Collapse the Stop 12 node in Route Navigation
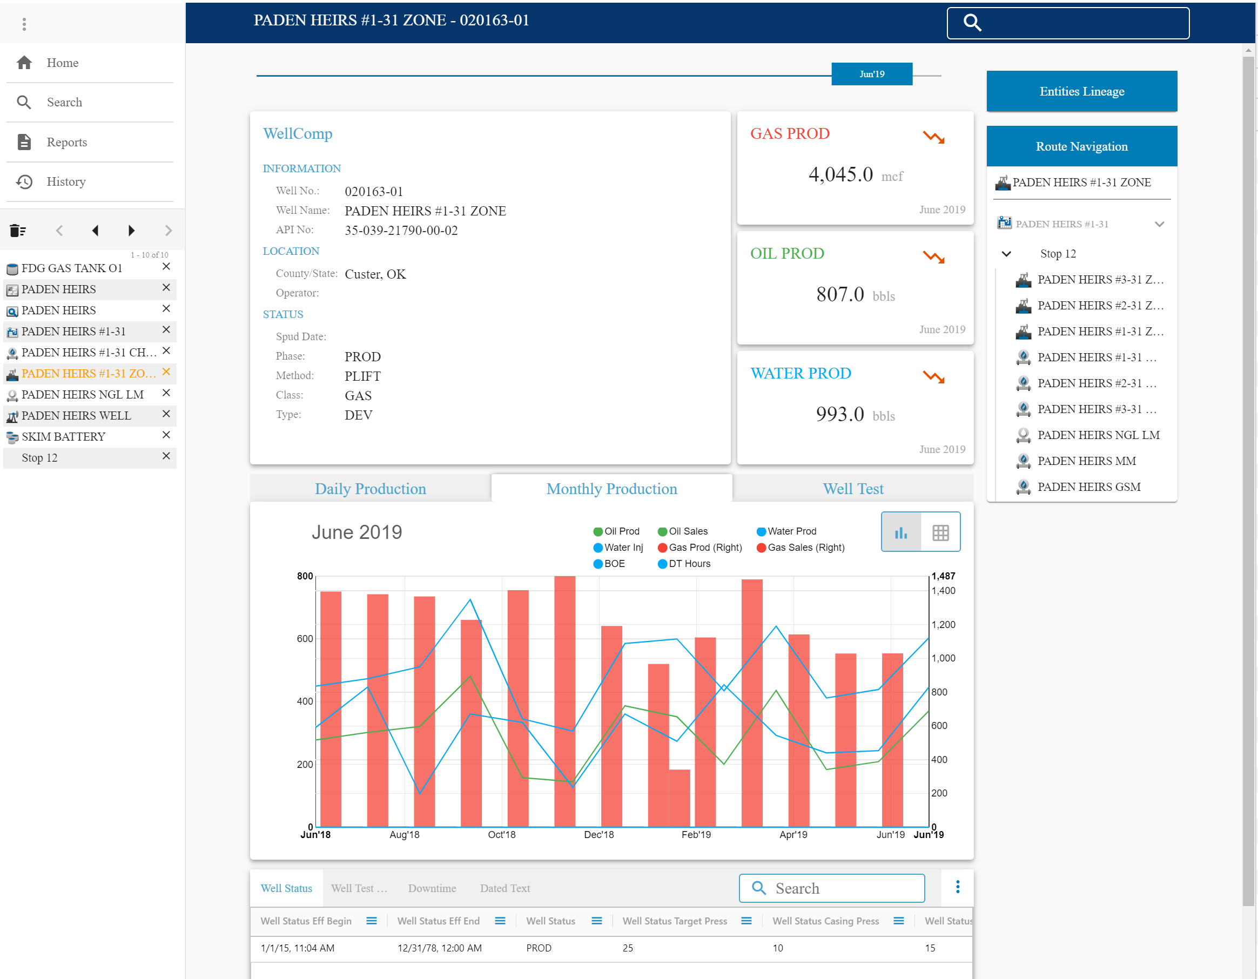1258x979 pixels. 1006,253
